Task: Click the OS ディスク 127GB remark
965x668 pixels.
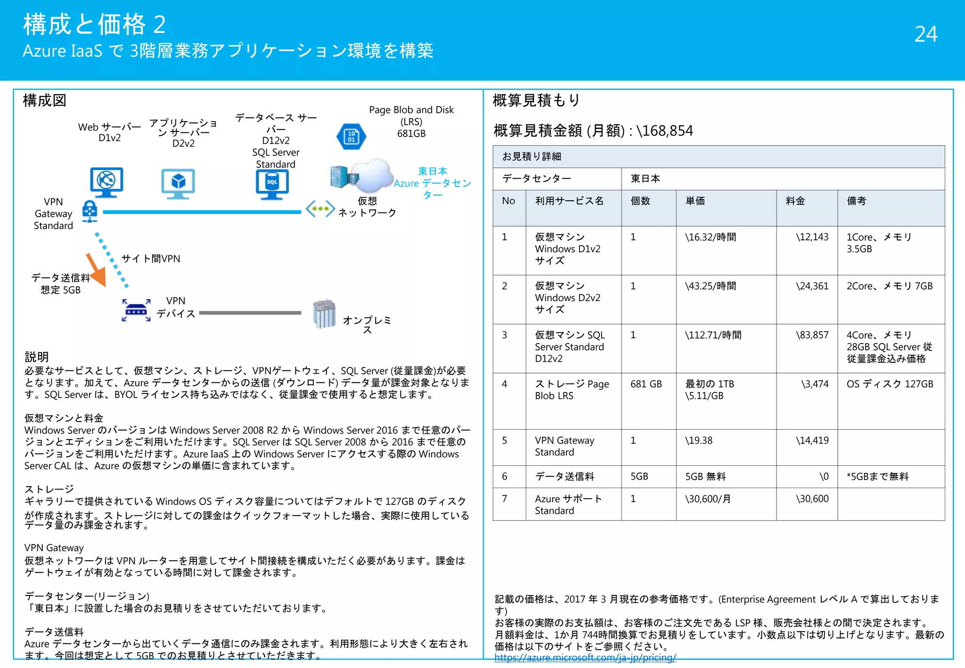Action: pyautogui.click(x=890, y=384)
